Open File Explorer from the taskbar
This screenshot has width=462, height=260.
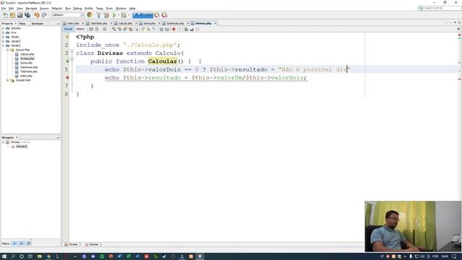pos(40,256)
